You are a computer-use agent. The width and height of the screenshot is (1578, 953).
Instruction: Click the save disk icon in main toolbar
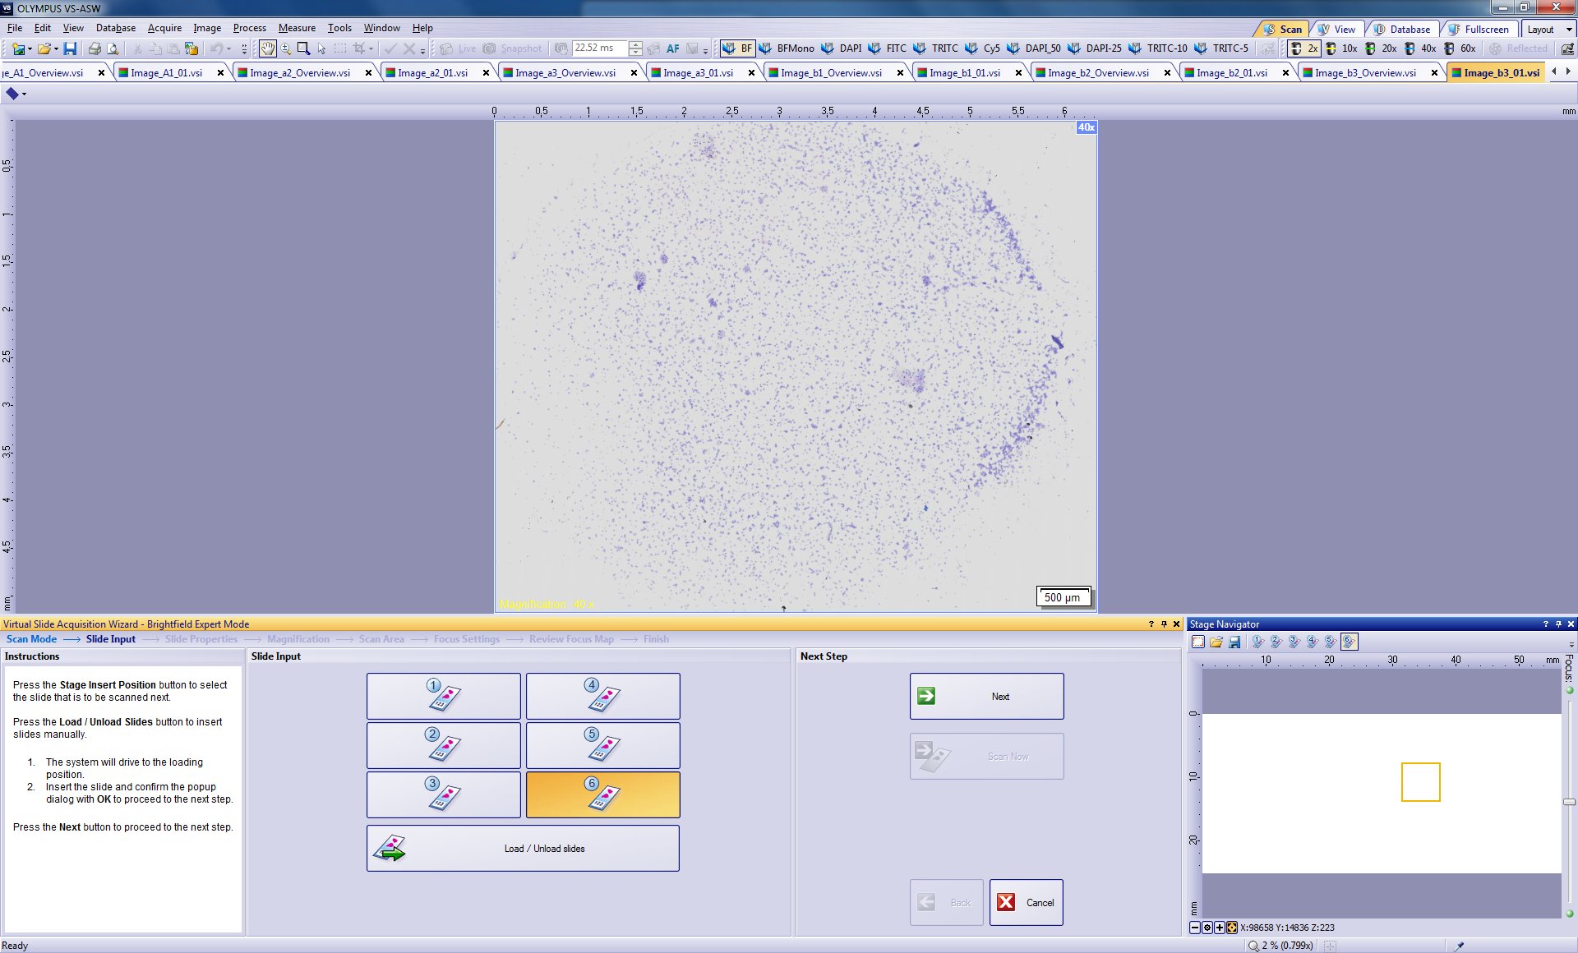(x=70, y=48)
